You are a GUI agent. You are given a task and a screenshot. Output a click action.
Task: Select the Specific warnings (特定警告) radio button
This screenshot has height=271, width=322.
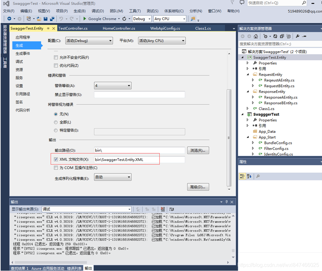[x=56, y=130]
